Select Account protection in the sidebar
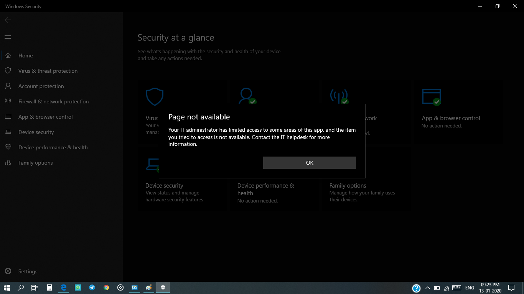524x294 pixels. [41, 86]
